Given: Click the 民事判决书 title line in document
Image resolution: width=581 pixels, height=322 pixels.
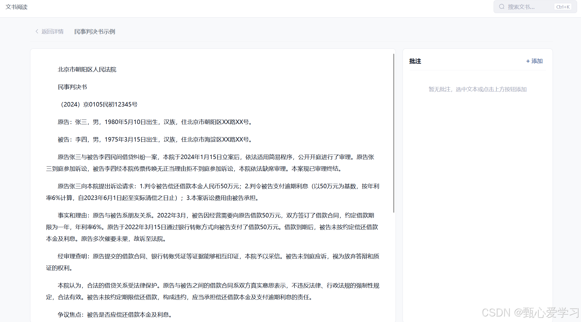Looking at the screenshot, I should click(72, 87).
